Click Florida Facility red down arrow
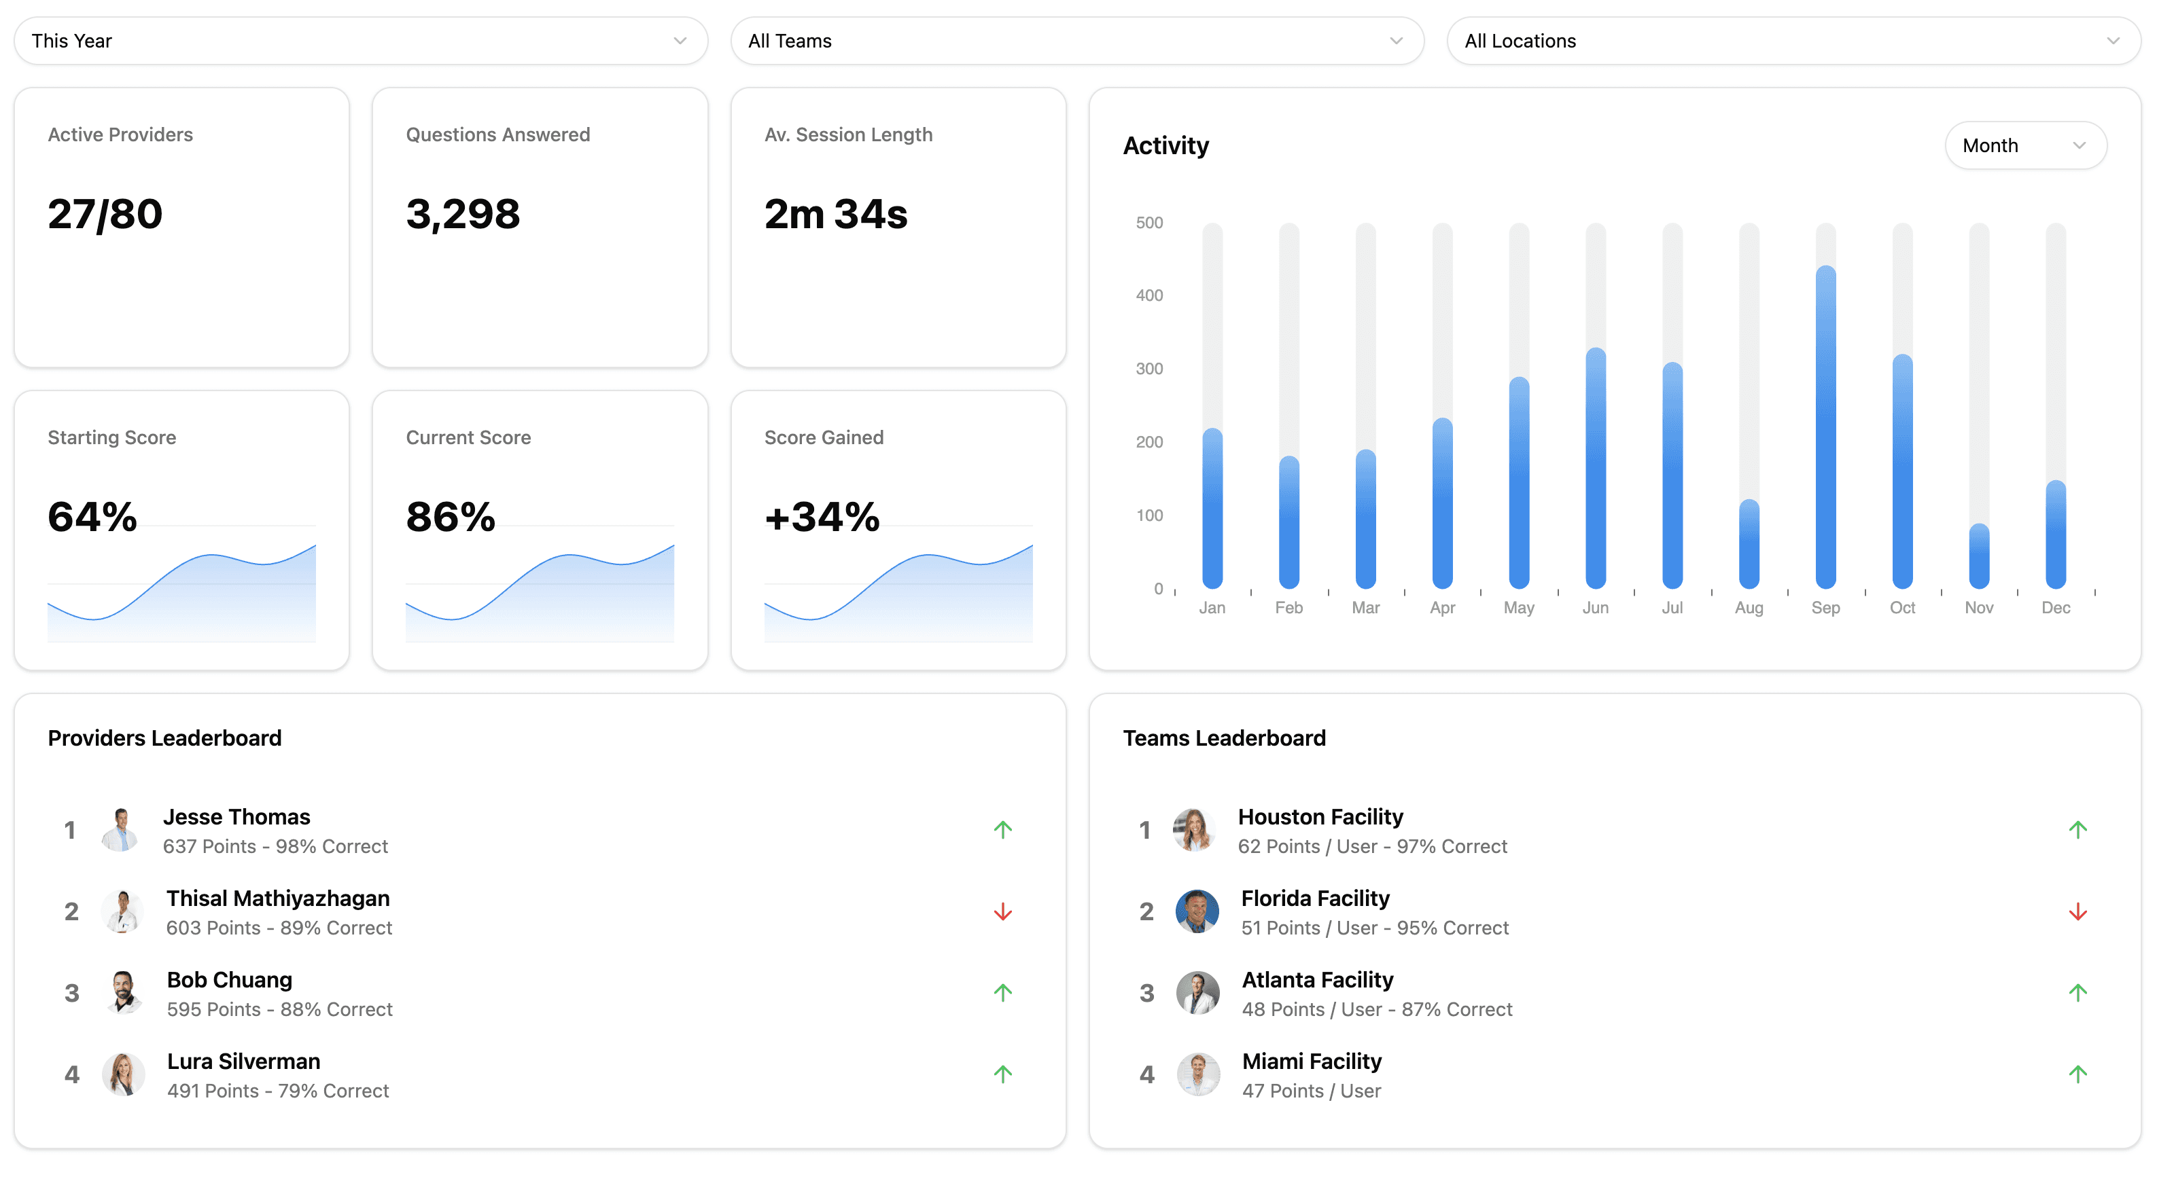 tap(2077, 911)
